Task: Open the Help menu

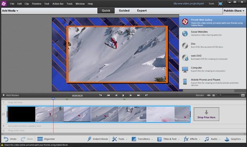Action: pyautogui.click(x=90, y=4)
